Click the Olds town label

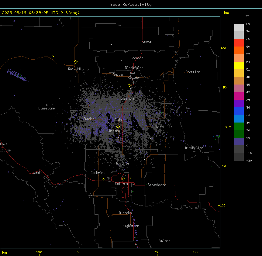(x=118, y=120)
